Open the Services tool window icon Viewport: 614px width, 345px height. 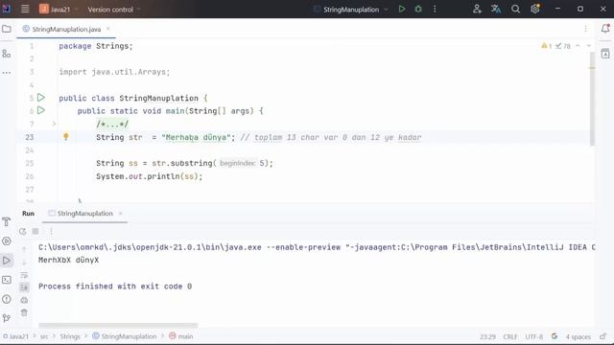(x=7, y=241)
